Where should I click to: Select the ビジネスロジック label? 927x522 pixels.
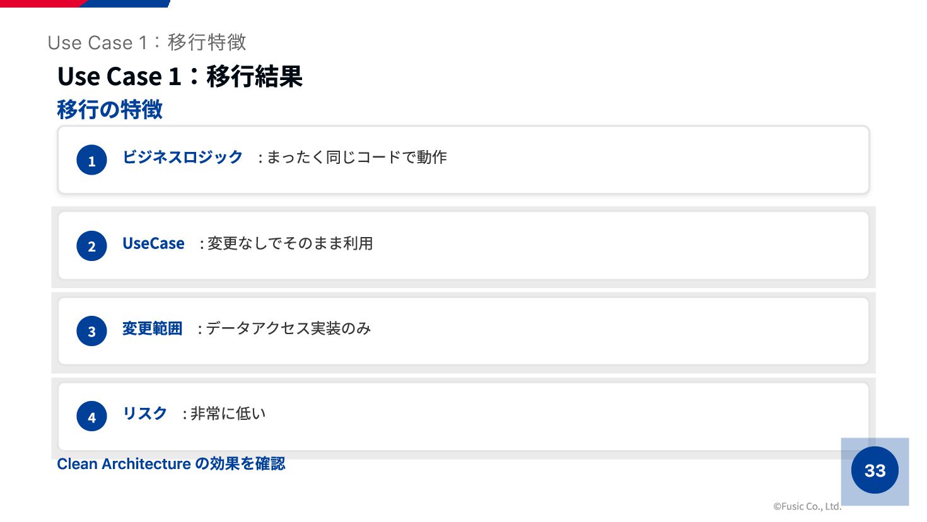[182, 157]
